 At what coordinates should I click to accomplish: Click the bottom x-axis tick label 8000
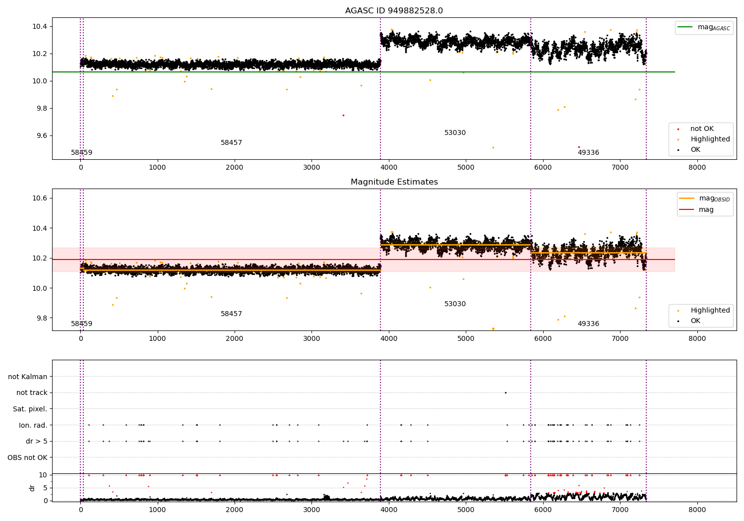click(x=697, y=510)
